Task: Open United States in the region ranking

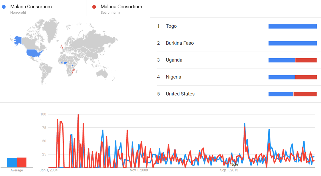Action: click(x=180, y=94)
